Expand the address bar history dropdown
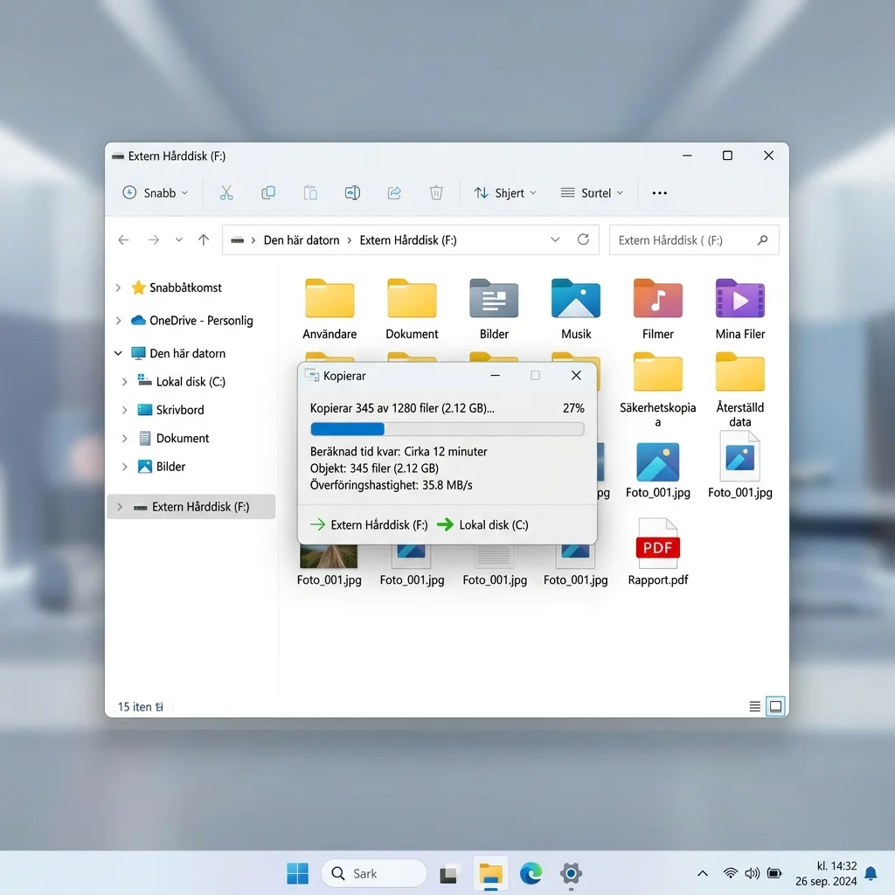895x895 pixels. (555, 239)
